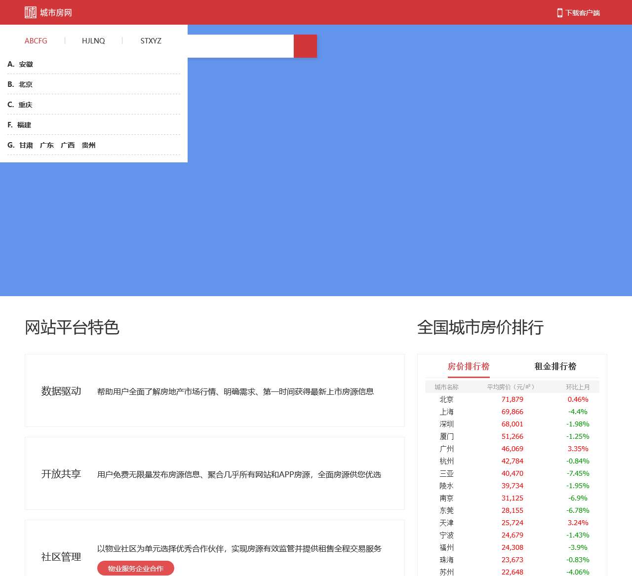Click 北京 in the price ranking
632x576 pixels.
click(447, 399)
